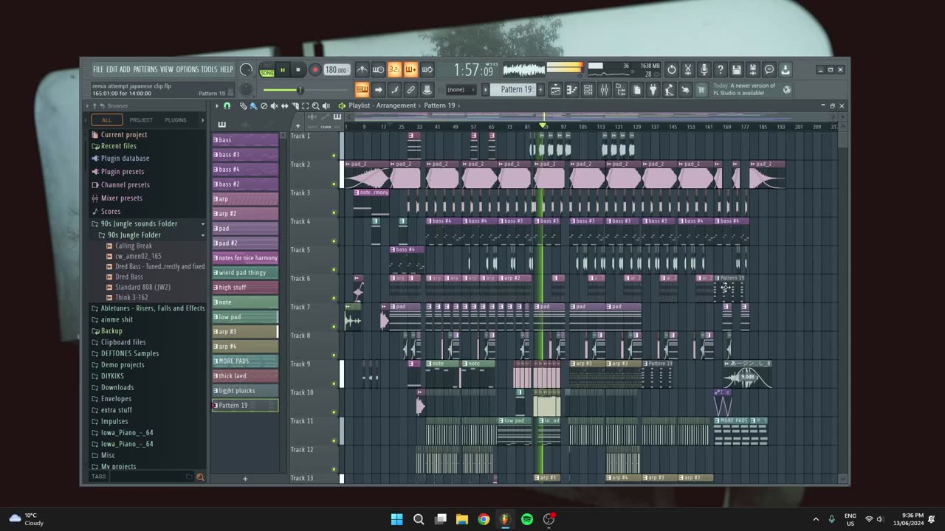The image size is (945, 531).
Task: Open the PATTERNS menu
Action: 145,69
